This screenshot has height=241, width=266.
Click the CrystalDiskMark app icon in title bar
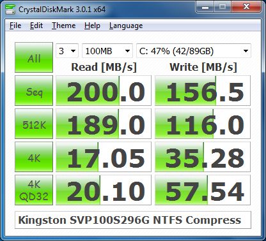pos(10,9)
